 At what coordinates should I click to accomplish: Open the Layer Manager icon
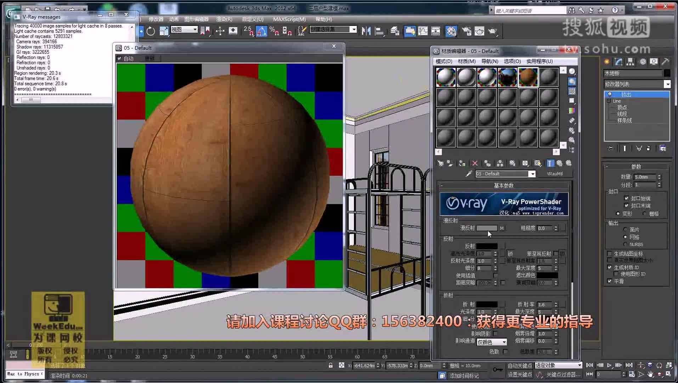click(395, 31)
